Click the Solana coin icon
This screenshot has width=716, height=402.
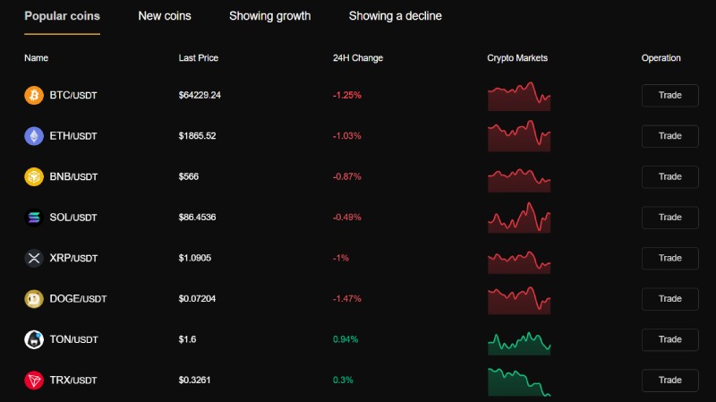pos(34,218)
